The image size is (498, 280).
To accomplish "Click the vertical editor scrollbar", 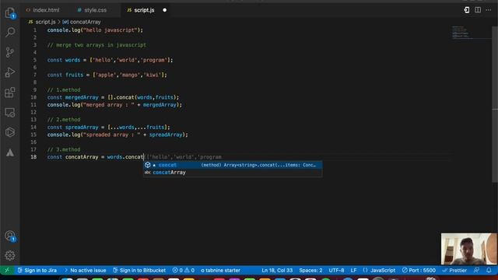I will pyautogui.click(x=495, y=105).
